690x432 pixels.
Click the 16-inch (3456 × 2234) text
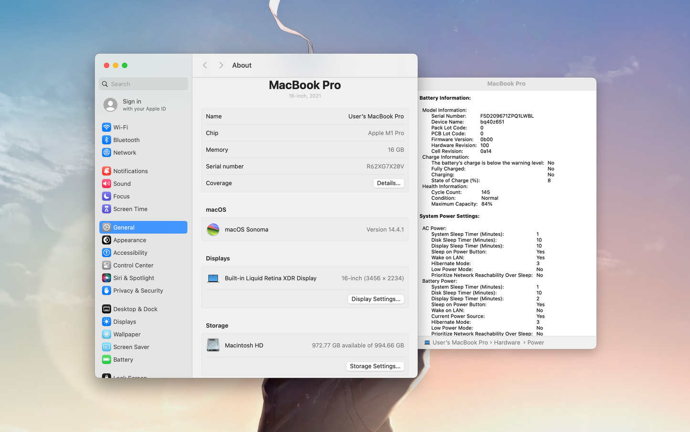pos(372,278)
